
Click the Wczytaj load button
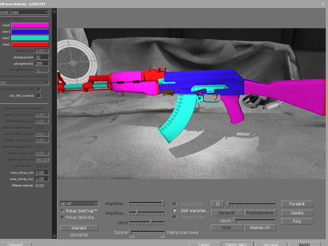coord(271,244)
